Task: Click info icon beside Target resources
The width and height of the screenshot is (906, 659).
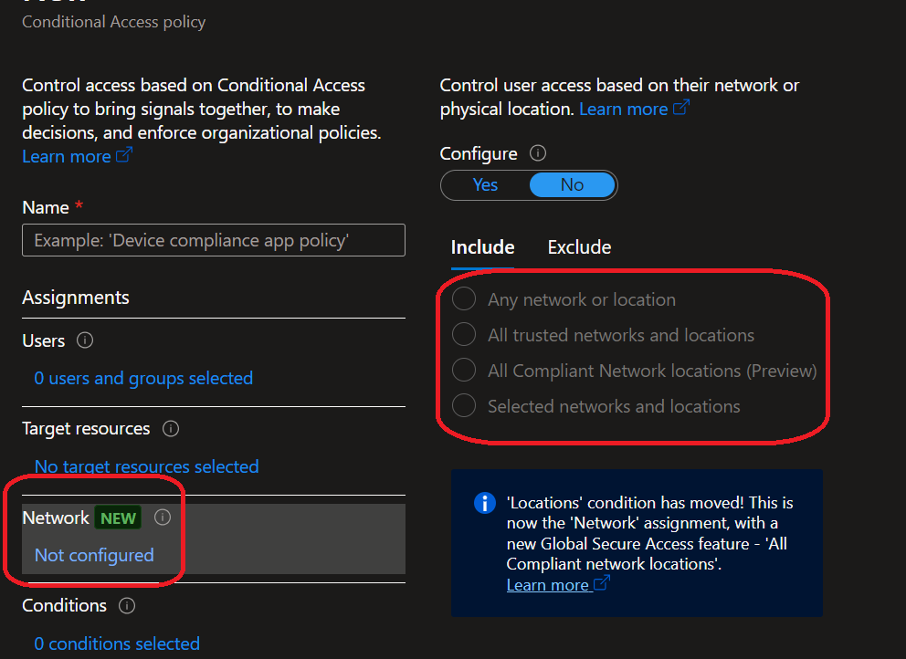Action: coord(170,428)
